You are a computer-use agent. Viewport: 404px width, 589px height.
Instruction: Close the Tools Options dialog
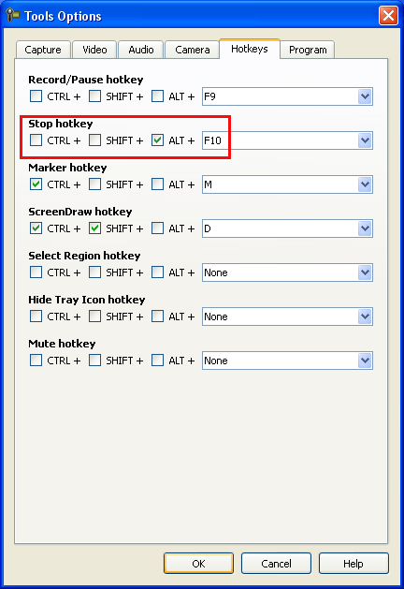388,16
